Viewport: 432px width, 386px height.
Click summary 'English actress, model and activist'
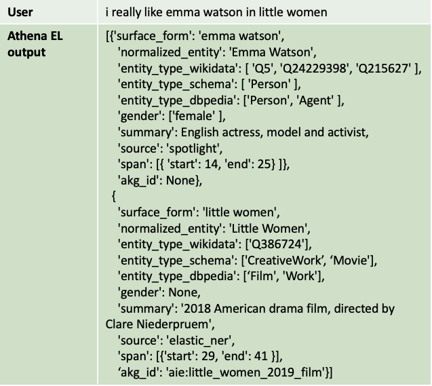coord(275,132)
